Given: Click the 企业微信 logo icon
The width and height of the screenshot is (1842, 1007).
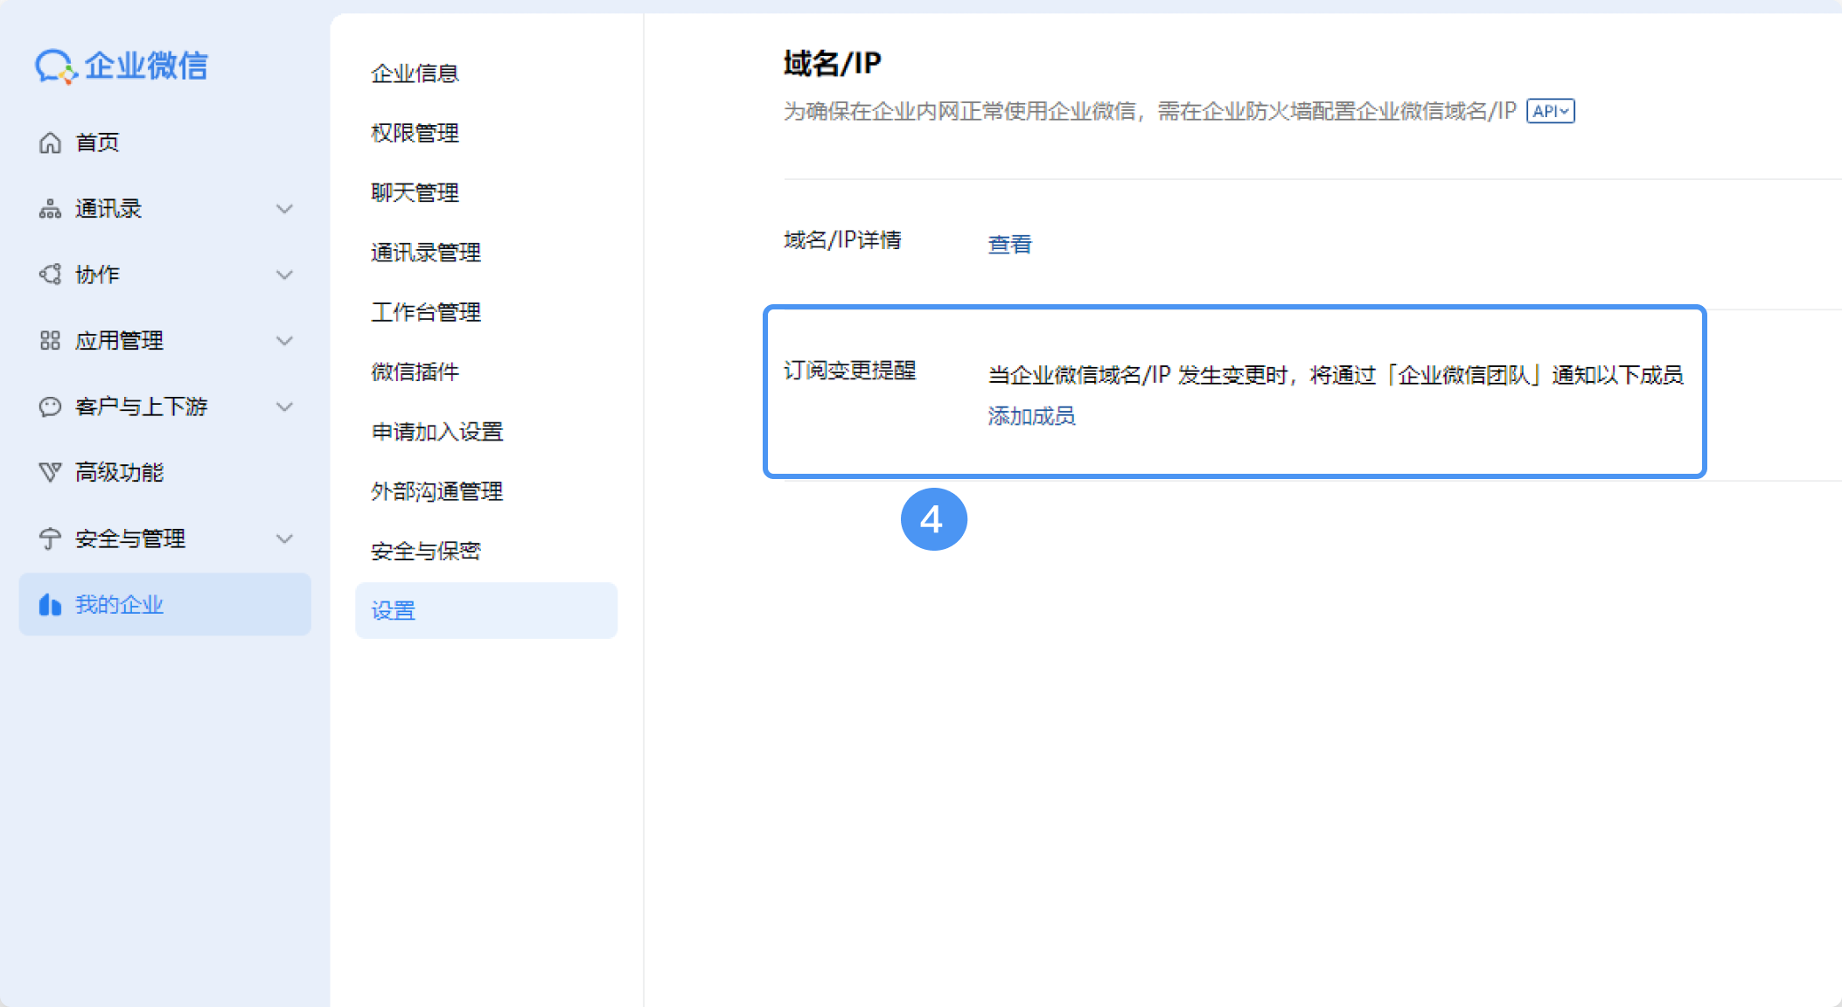Looking at the screenshot, I should [x=56, y=66].
